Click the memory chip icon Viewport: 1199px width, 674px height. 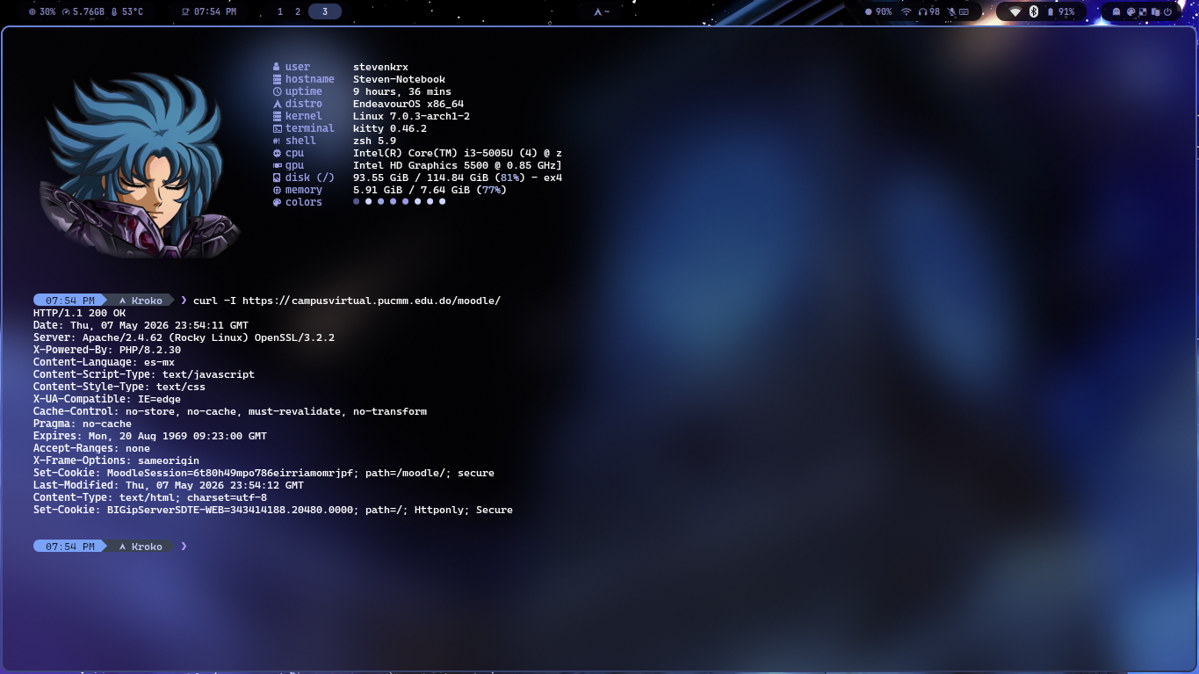[x=277, y=190]
